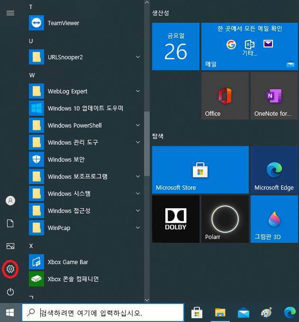The height and width of the screenshot is (322, 299).
Task: Open the Dolby tile
Action: coord(176,219)
